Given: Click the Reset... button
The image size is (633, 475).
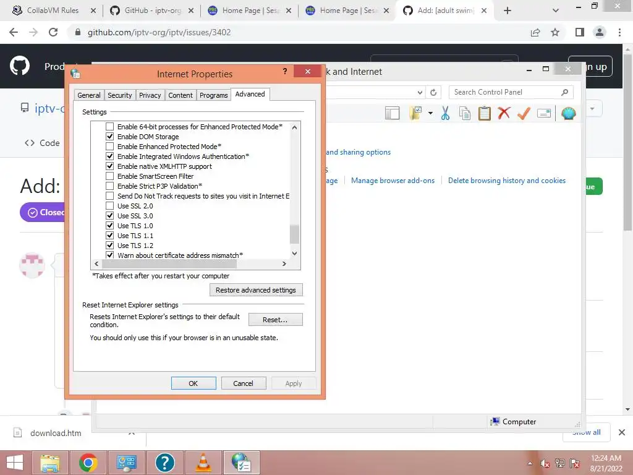Looking at the screenshot, I should (275, 320).
